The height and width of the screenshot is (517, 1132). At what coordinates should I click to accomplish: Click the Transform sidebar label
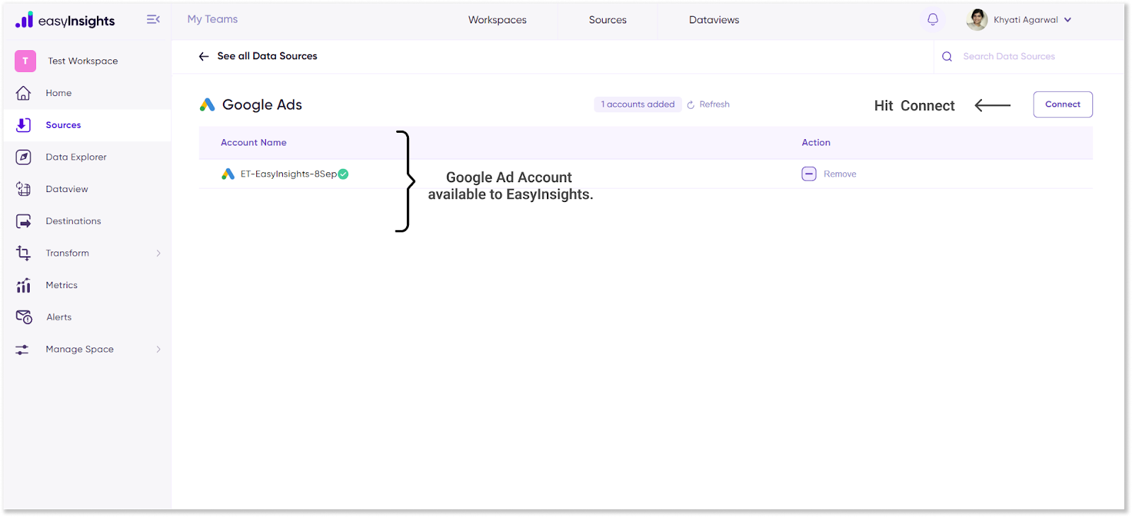tap(67, 253)
